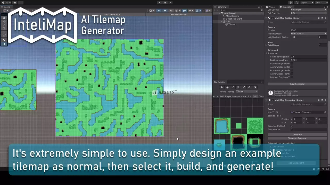The height and width of the screenshot is (185, 330).
Task: Click Retry Generation button
Action: pyautogui.click(x=179, y=15)
